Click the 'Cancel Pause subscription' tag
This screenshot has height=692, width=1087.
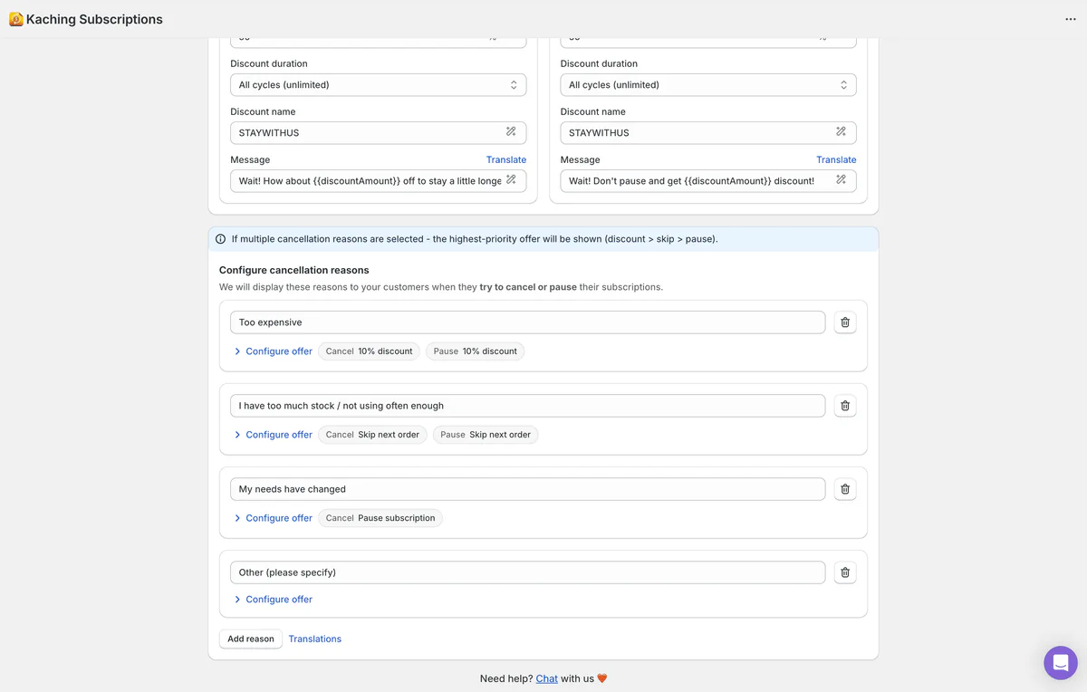(x=380, y=518)
